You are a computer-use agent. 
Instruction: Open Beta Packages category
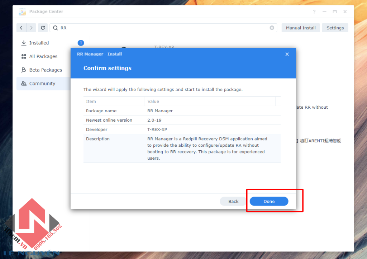(x=46, y=70)
